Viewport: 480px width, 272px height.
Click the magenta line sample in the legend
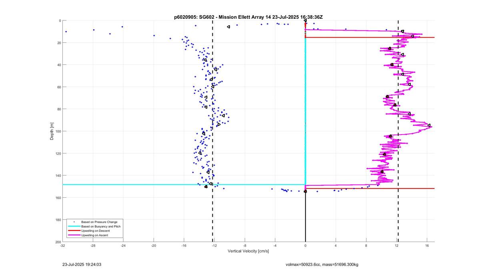(74, 235)
